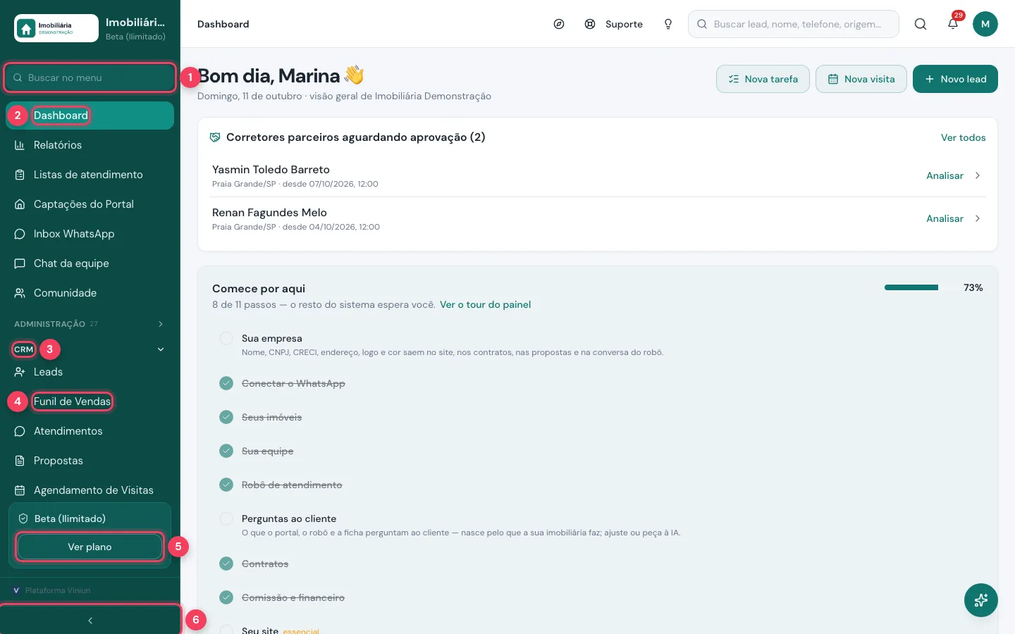1015x634 pixels.
Task: Open Captações do Portal
Action: click(x=90, y=204)
